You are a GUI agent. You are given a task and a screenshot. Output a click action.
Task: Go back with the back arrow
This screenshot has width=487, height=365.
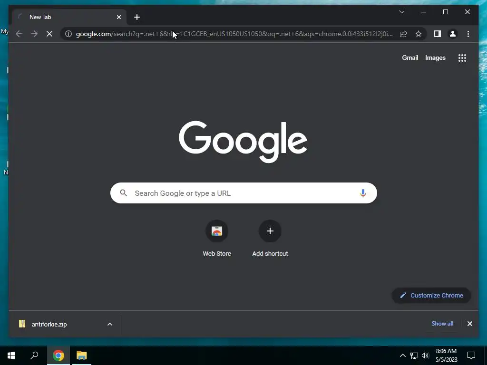coord(19,34)
